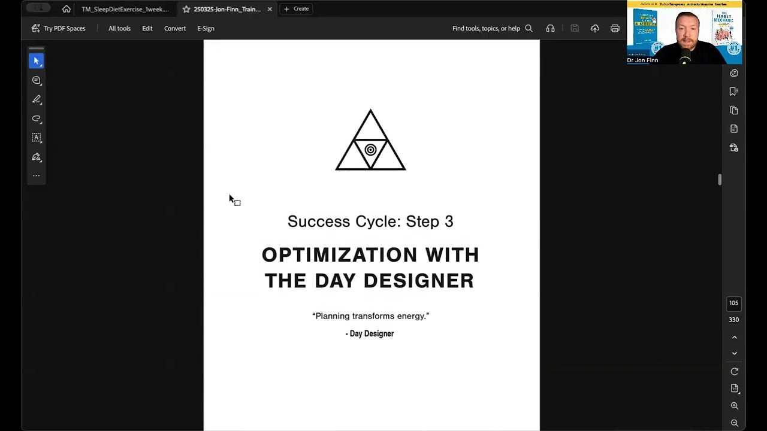This screenshot has width=767, height=431.
Task: Rotate the page clockwise
Action: (x=734, y=372)
